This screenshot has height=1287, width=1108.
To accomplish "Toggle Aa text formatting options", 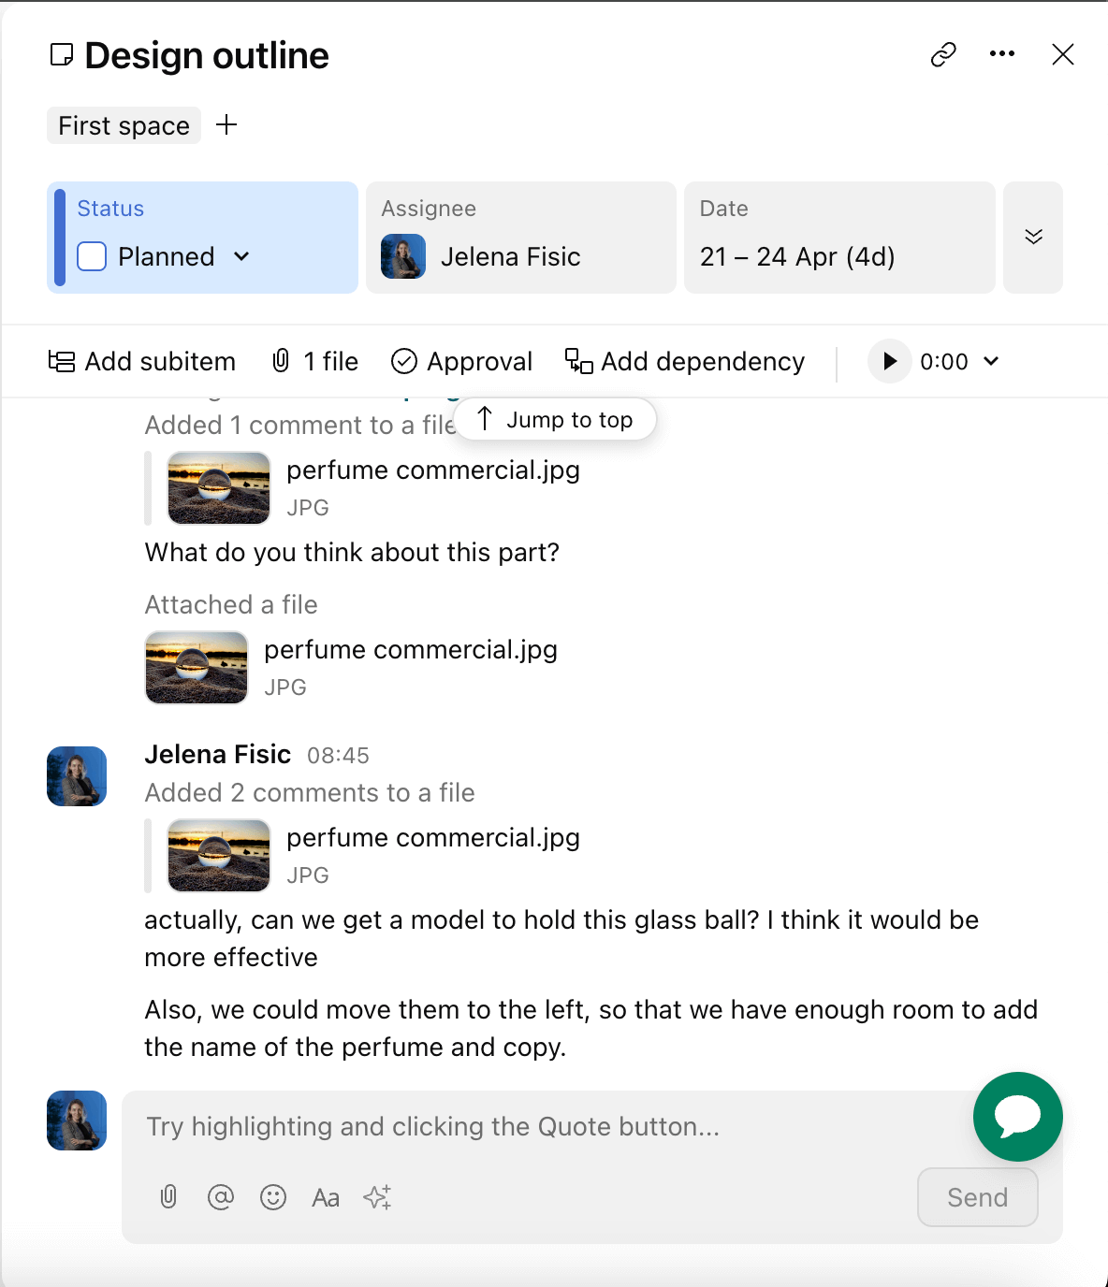I will click(326, 1197).
